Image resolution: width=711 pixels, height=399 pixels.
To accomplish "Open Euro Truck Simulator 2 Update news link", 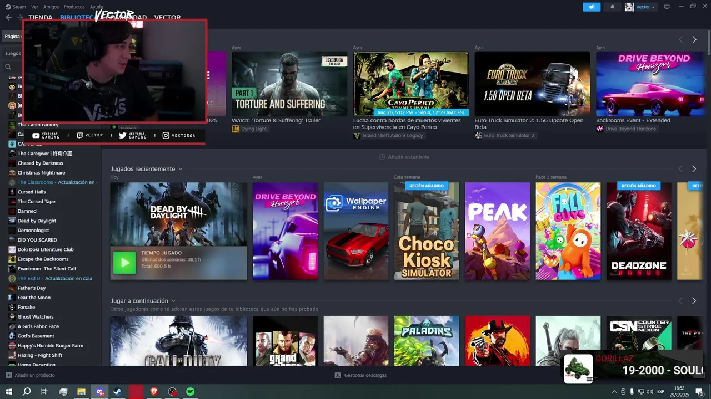I will click(529, 124).
